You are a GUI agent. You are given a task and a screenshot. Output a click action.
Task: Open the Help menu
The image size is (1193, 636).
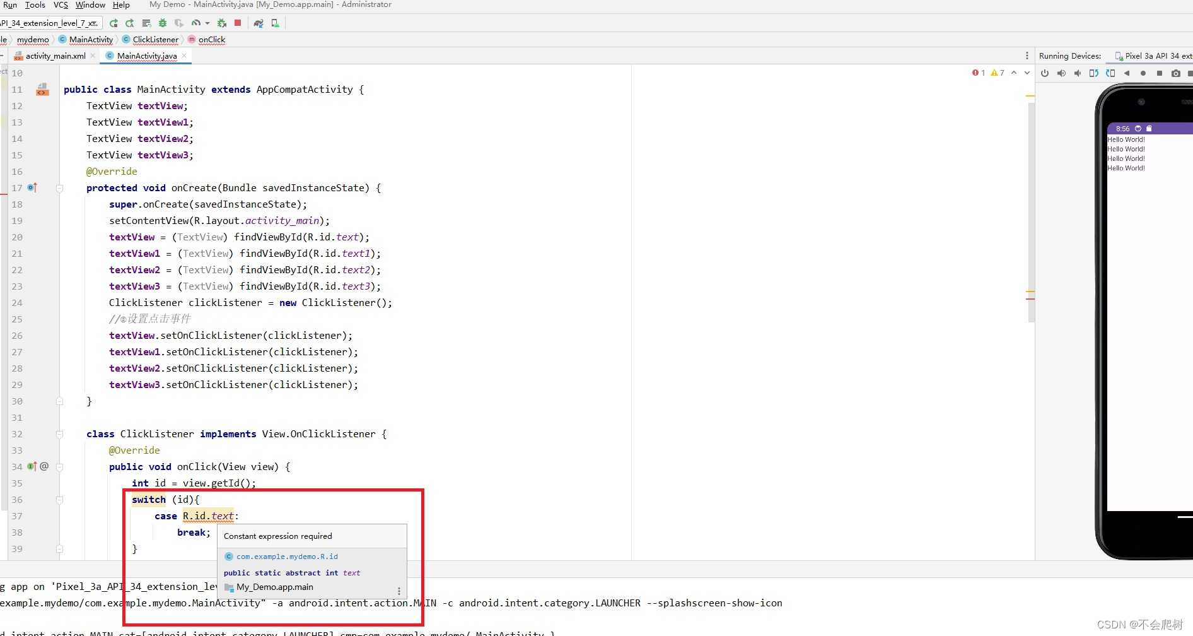tap(121, 5)
